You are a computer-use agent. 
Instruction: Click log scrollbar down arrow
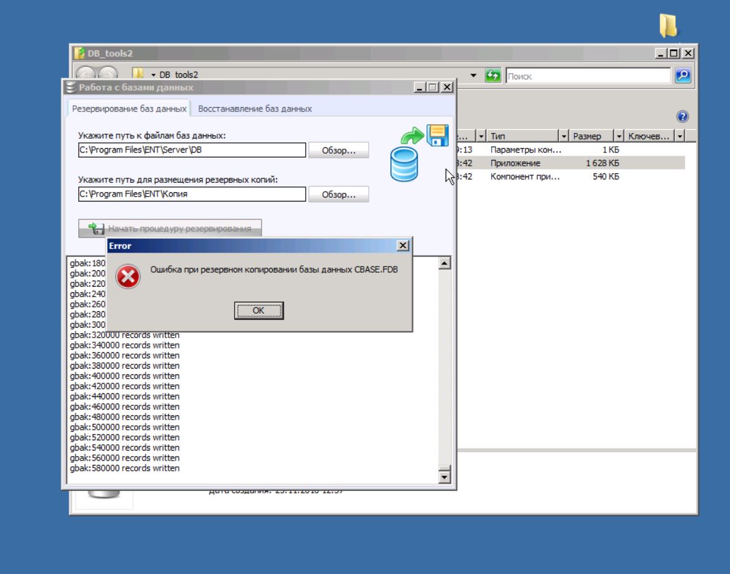(444, 477)
